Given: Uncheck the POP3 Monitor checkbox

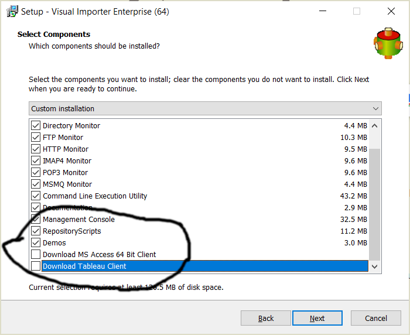Looking at the screenshot, I should point(36,172).
